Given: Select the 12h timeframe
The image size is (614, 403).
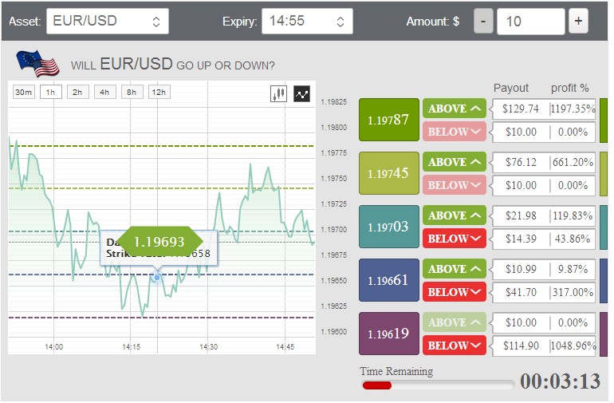Looking at the screenshot, I should click(x=159, y=92).
